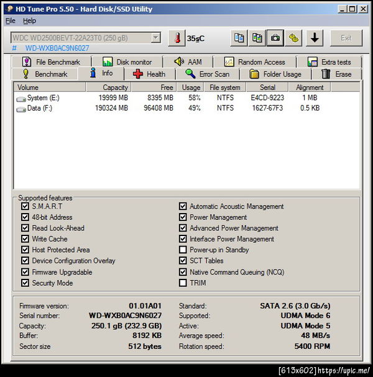Toggle the 48-bit Address checkbox
The image size is (373, 377).
25,217
